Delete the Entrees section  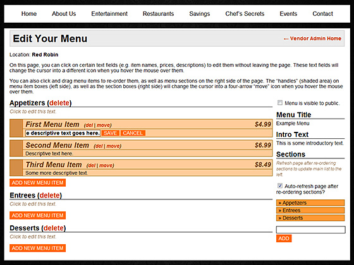point(50,195)
